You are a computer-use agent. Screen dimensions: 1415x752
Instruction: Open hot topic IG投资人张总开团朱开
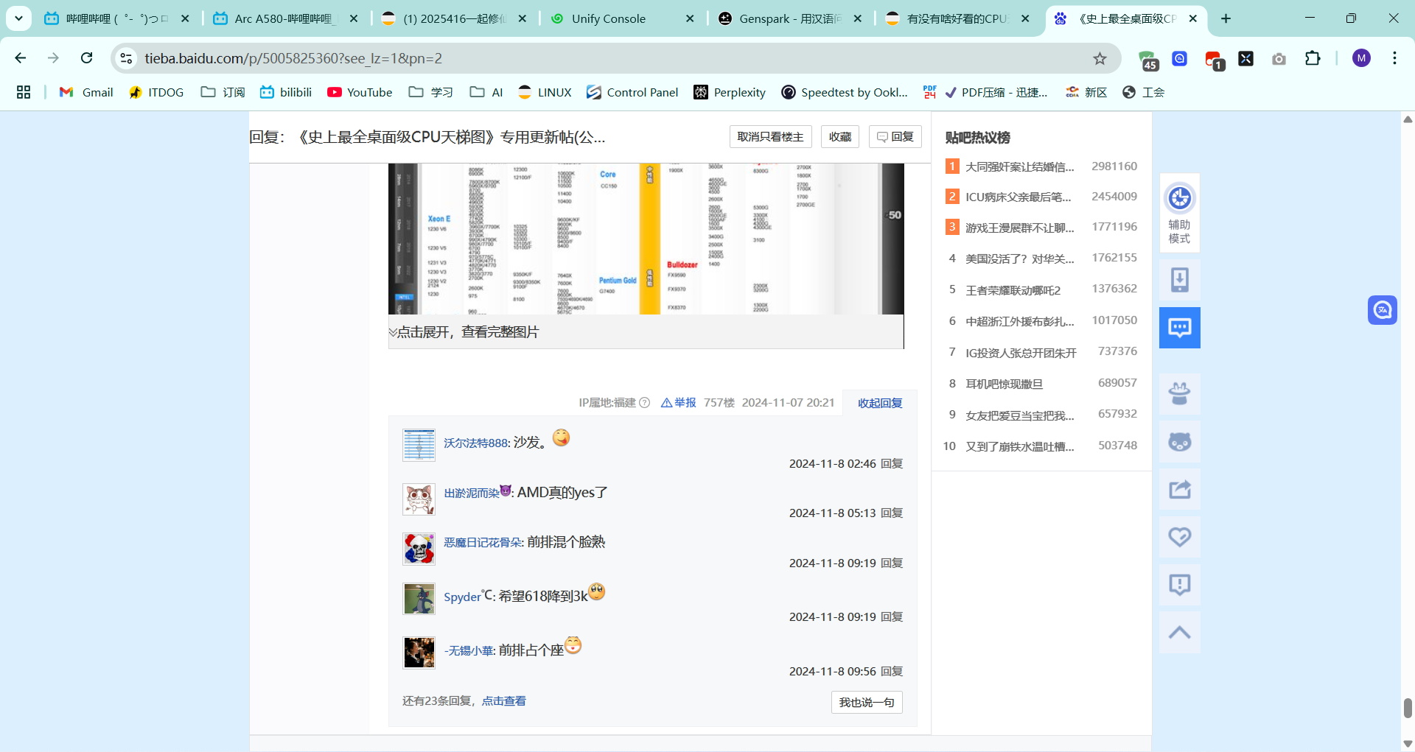(x=1021, y=354)
